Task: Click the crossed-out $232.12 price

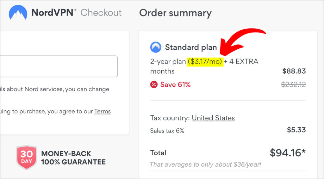Action: tap(293, 84)
